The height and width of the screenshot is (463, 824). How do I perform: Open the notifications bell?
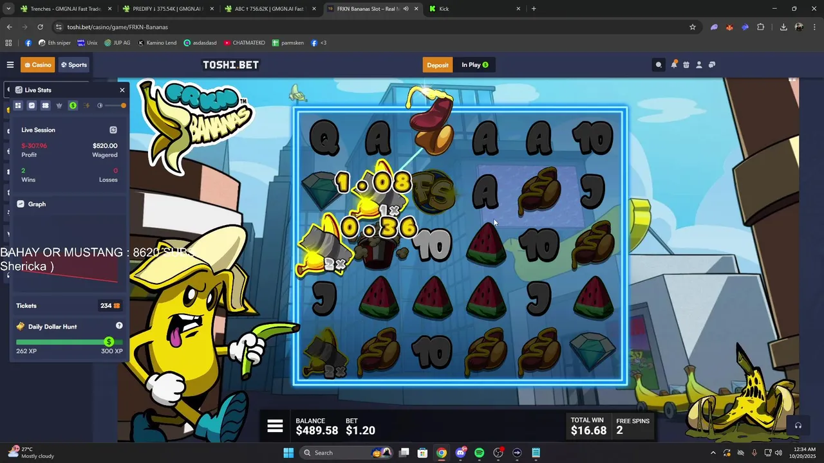coord(674,64)
